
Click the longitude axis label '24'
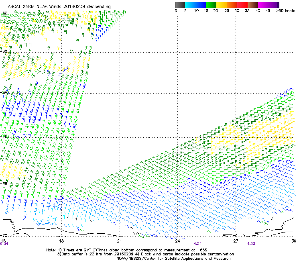pos(177,241)
